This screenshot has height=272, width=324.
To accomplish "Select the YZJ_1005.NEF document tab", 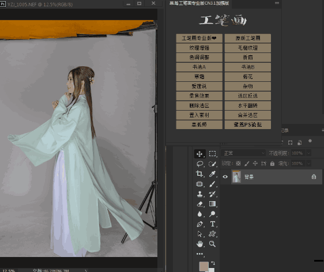I will [x=39, y=4].
